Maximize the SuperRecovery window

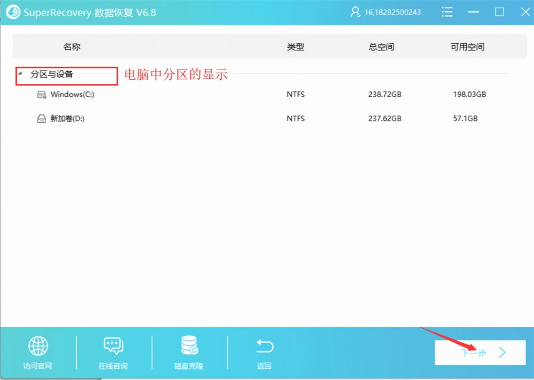pos(499,12)
